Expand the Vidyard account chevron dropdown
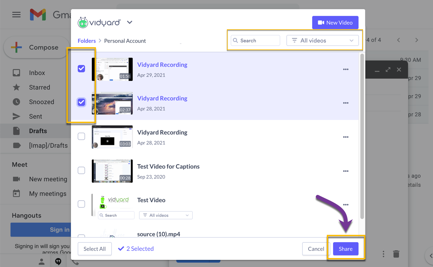 (130, 22)
